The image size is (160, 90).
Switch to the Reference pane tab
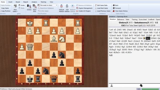point(120,19)
